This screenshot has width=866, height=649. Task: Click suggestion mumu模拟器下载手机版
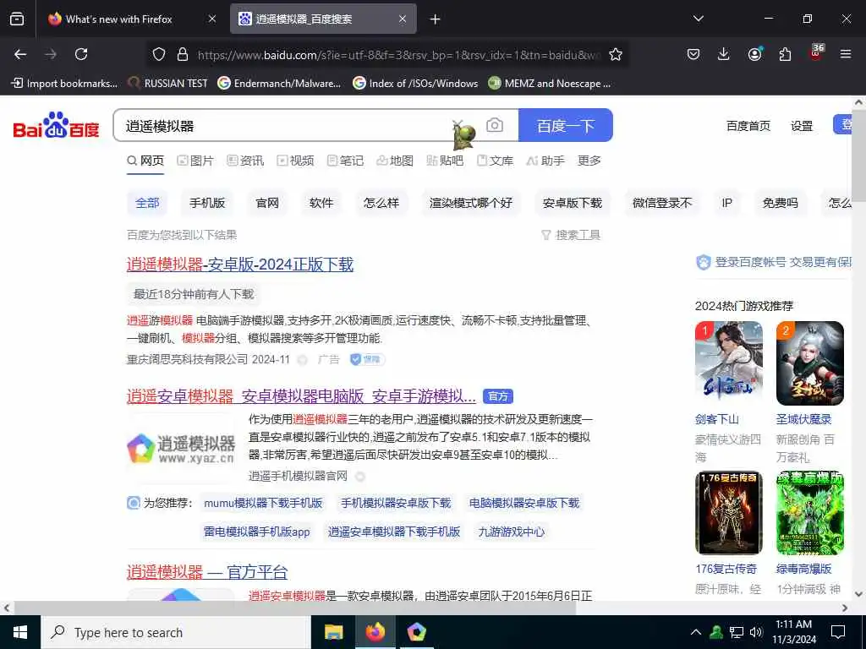pyautogui.click(x=263, y=504)
